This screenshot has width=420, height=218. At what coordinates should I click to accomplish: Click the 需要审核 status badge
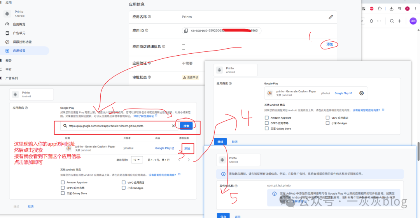click(x=191, y=77)
